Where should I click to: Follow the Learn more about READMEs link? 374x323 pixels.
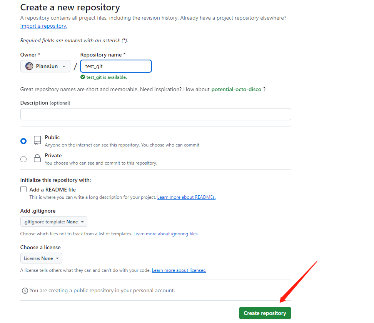click(186, 197)
